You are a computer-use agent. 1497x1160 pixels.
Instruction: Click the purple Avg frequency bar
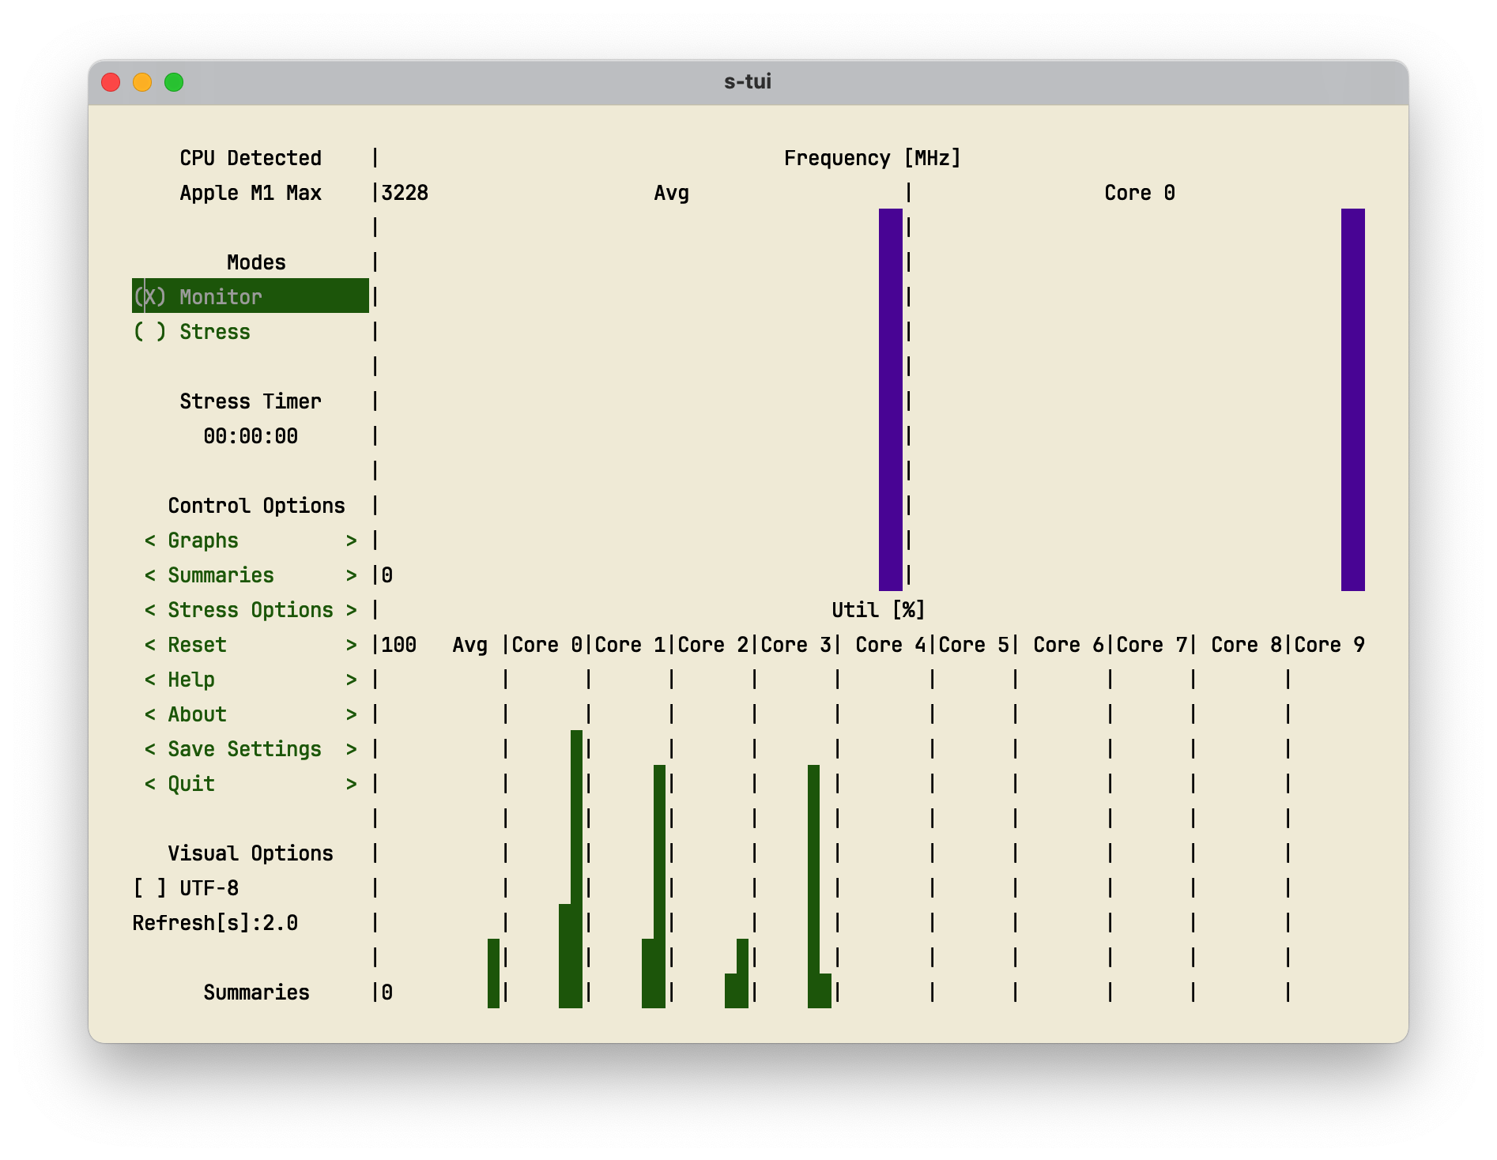(890, 399)
